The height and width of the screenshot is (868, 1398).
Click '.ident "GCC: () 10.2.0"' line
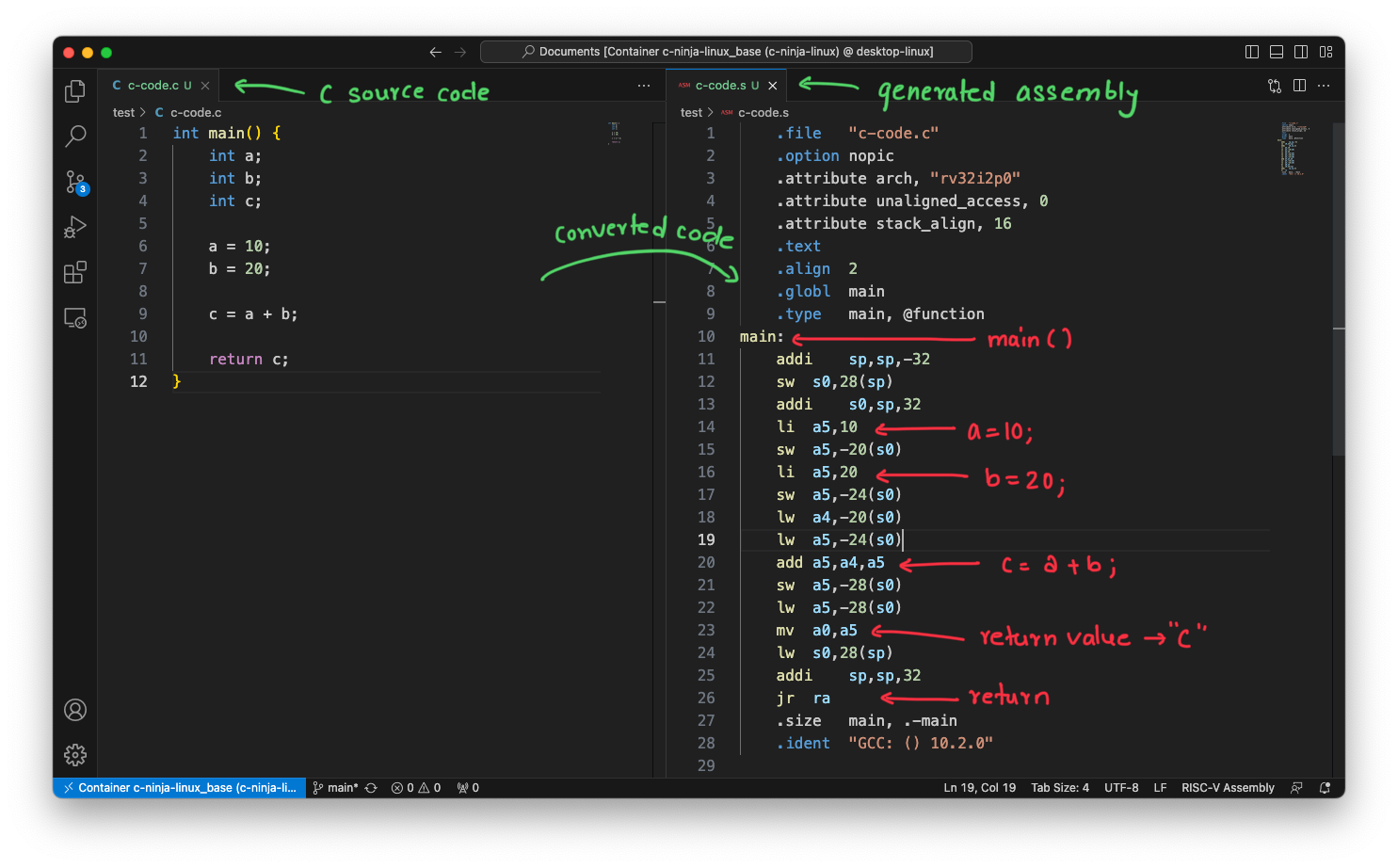point(885,744)
